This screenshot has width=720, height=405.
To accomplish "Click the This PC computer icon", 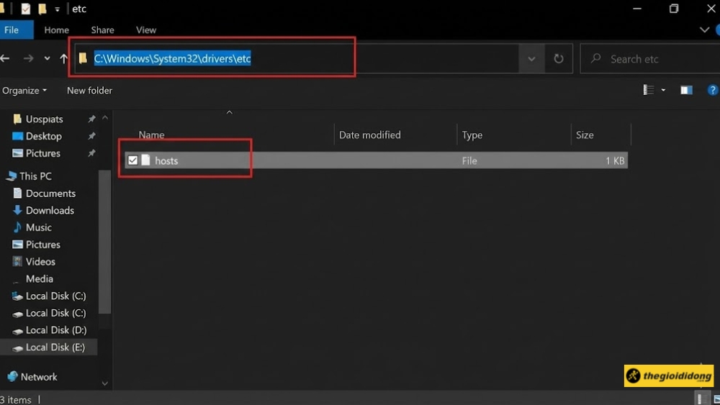I will [x=11, y=176].
